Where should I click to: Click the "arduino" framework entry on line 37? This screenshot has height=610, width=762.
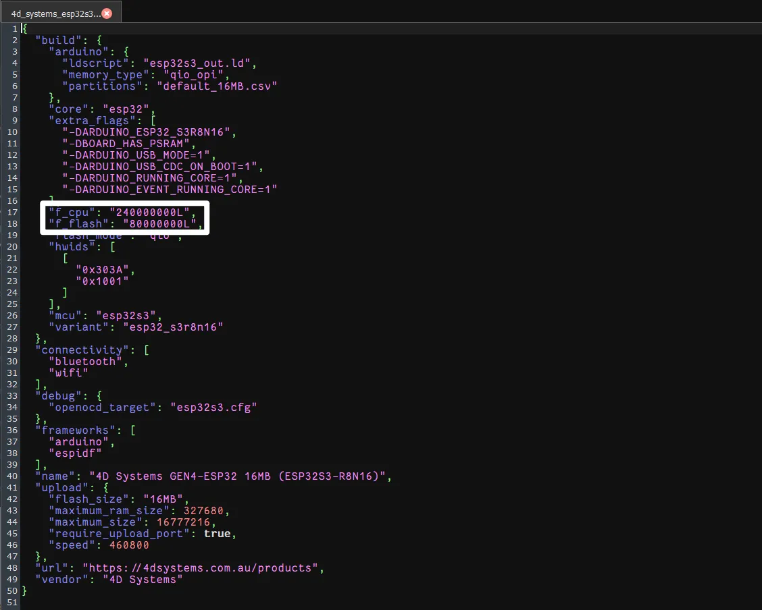click(x=78, y=441)
